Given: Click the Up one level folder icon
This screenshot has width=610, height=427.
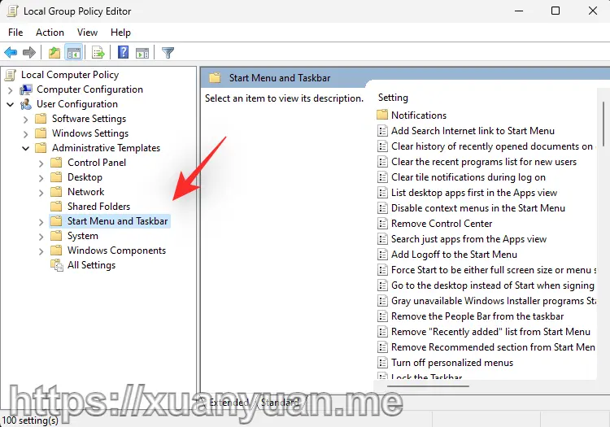Looking at the screenshot, I should pyautogui.click(x=54, y=53).
